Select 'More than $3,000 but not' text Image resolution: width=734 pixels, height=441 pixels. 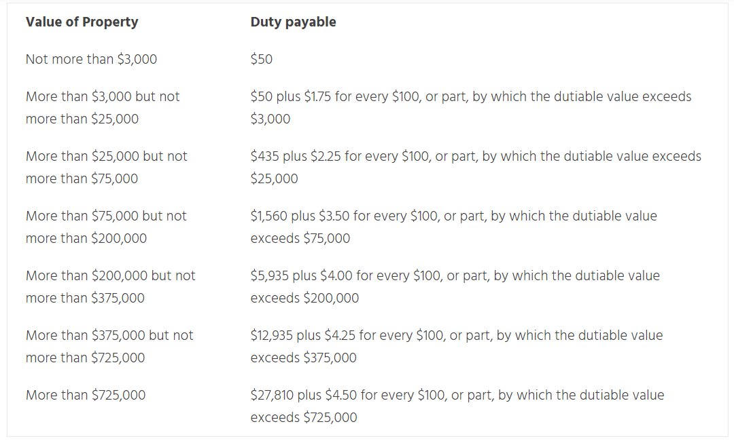[103, 96]
